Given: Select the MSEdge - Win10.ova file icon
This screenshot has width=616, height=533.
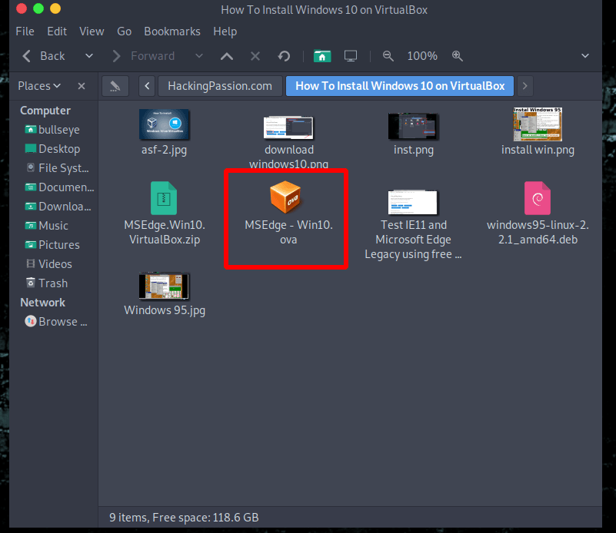Looking at the screenshot, I should (285, 197).
